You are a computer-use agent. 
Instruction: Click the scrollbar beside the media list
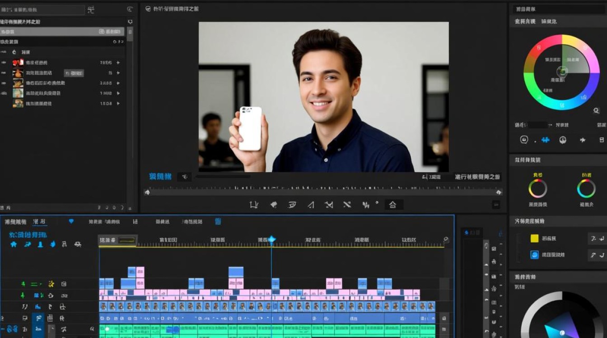pos(130,35)
